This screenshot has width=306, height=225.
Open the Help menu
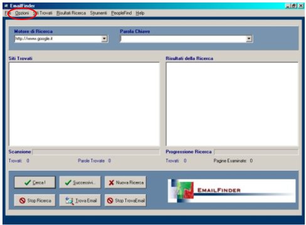pyautogui.click(x=140, y=13)
